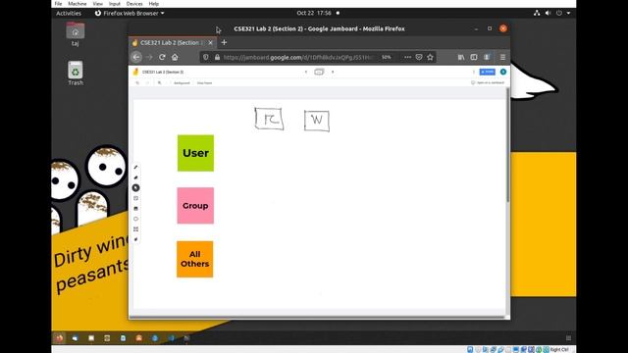Bookmark this page with the star
628x353 pixels.
430,57
